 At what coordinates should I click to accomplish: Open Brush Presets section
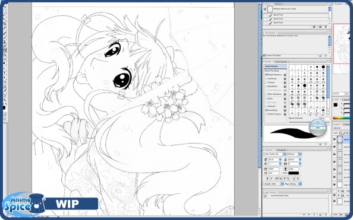(x=276, y=66)
